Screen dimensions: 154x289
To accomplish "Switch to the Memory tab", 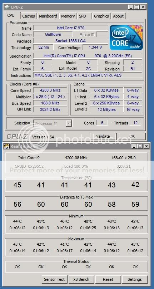I will (x=68, y=16).
